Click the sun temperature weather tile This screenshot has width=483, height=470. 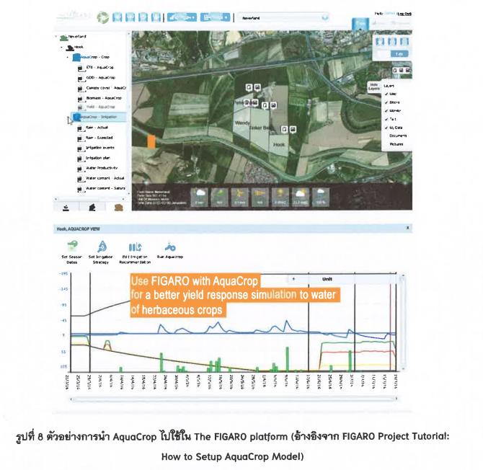(x=280, y=197)
